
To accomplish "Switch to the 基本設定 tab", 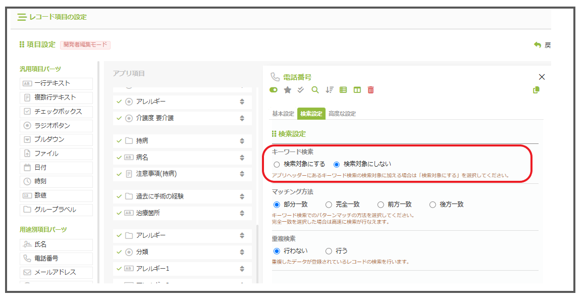I will click(283, 114).
